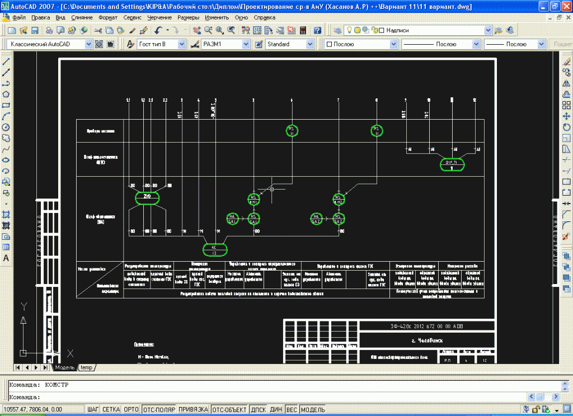573x416 pixels.
Task: Click the Mirror tool in Modify toolbar
Action: (x=566, y=84)
